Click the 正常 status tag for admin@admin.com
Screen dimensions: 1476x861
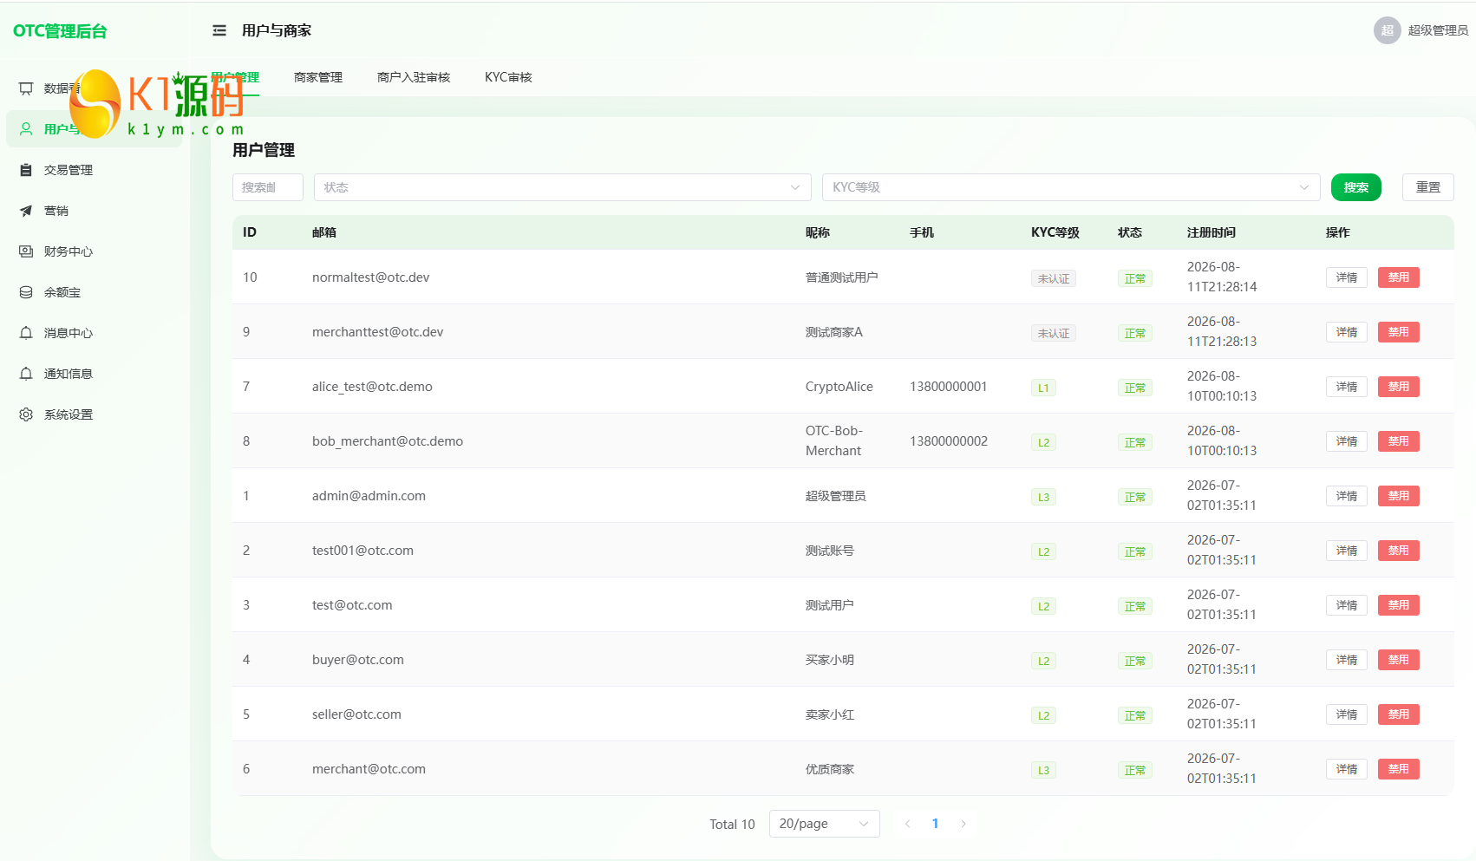[1135, 497]
